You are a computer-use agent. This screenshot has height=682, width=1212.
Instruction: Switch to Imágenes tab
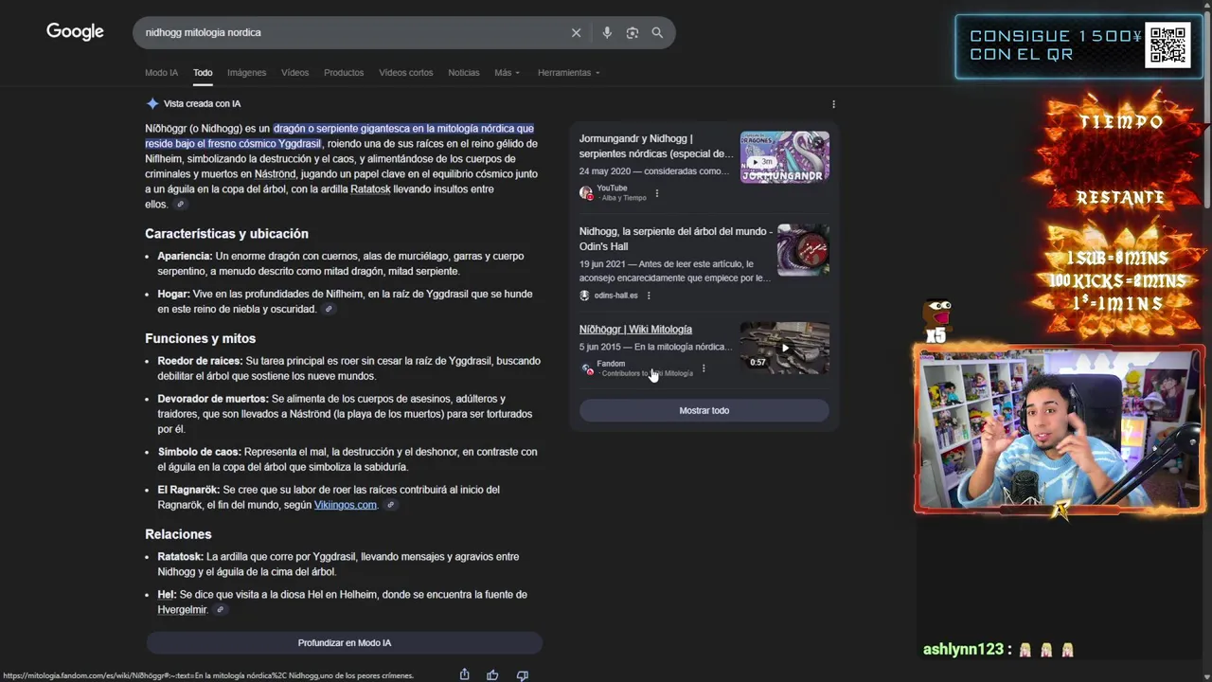coord(246,73)
